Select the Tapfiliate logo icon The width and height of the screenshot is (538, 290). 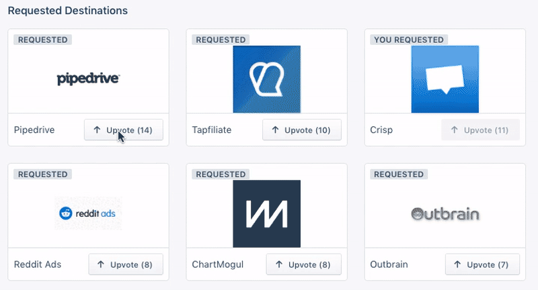266,79
